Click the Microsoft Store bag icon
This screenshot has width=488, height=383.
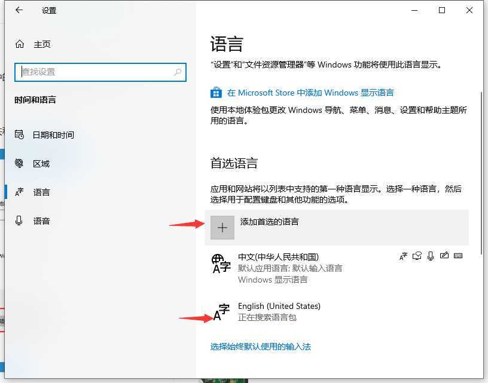pyautogui.click(x=216, y=93)
